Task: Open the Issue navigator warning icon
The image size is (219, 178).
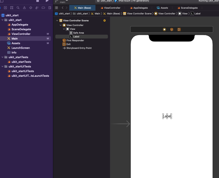Action: [x=24, y=8]
